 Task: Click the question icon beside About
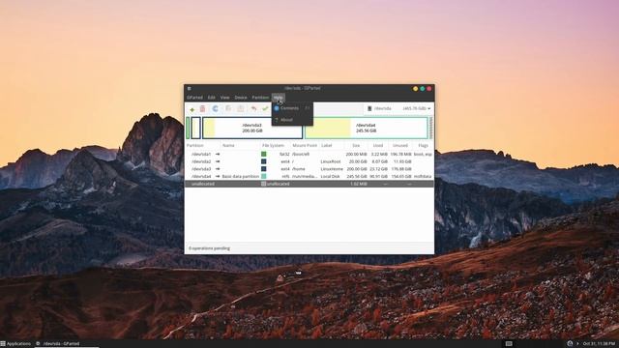(277, 120)
